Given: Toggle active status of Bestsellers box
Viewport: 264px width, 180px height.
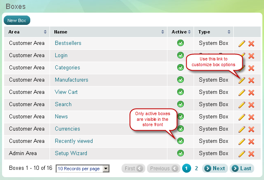Looking at the screenshot, I should 181,43.
